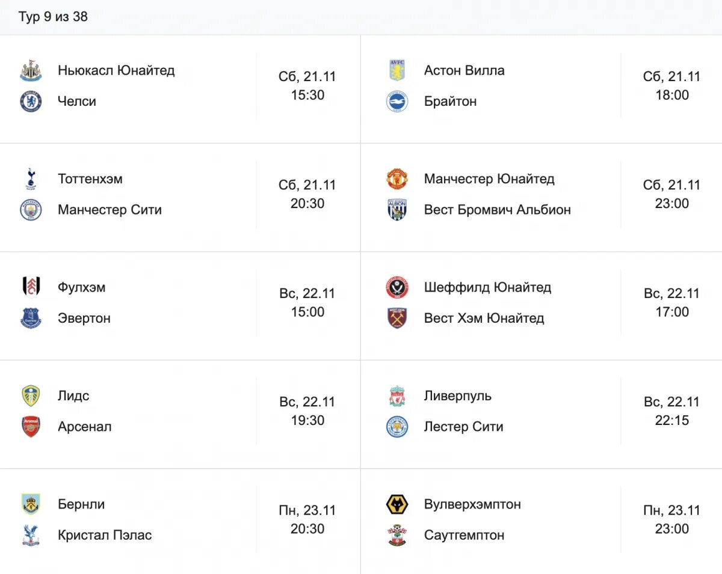This screenshot has height=574, width=722.
Task: Click the Aston Villa club crest
Action: pos(397,71)
